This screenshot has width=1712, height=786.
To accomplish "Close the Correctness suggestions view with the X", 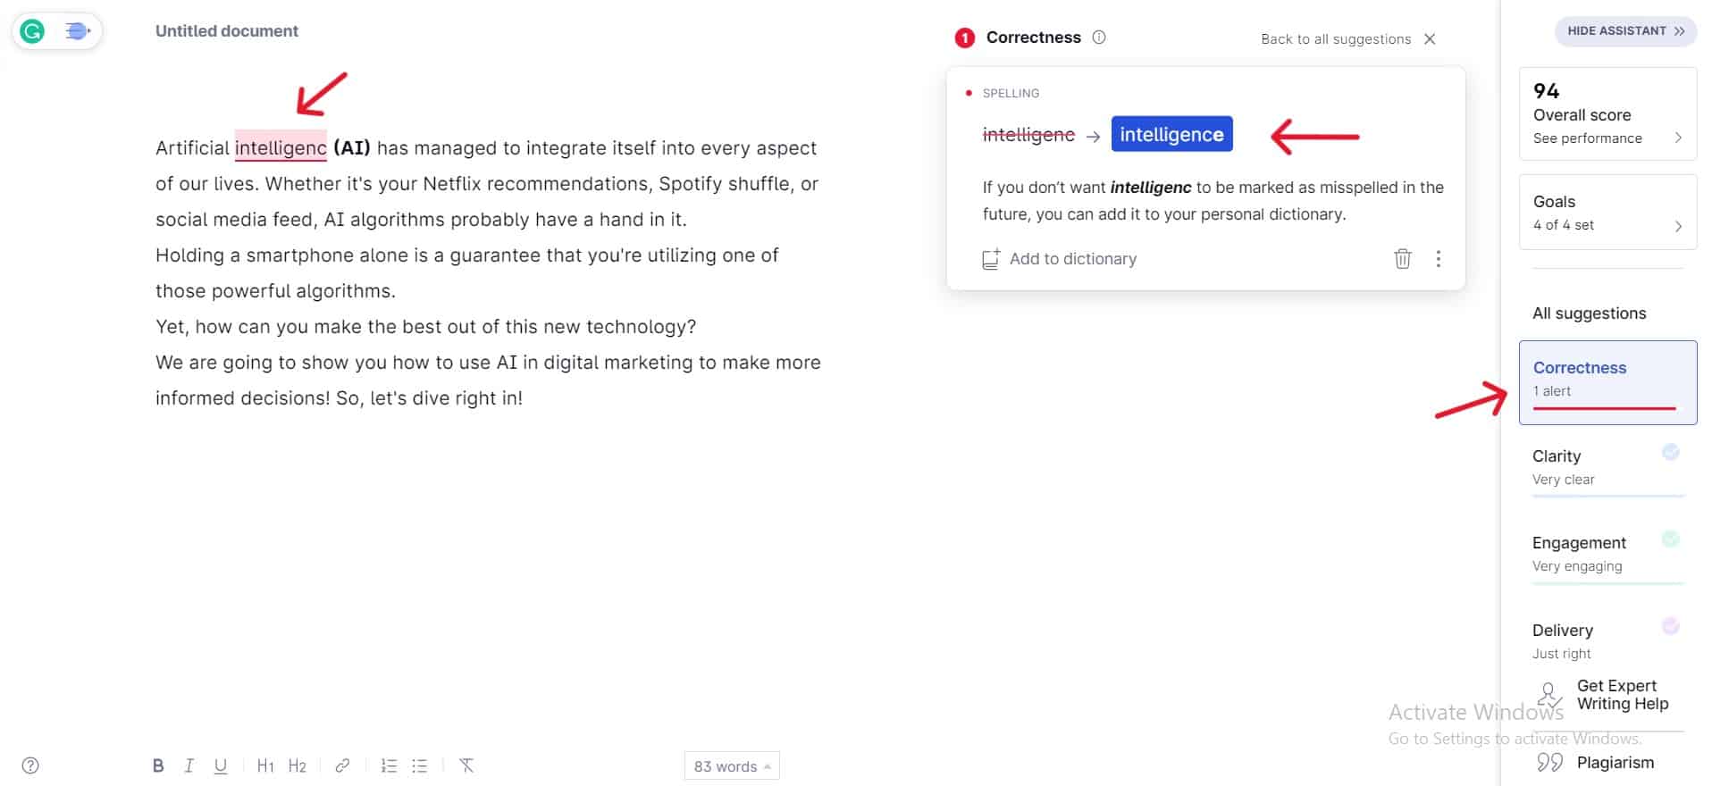I will click(x=1430, y=38).
